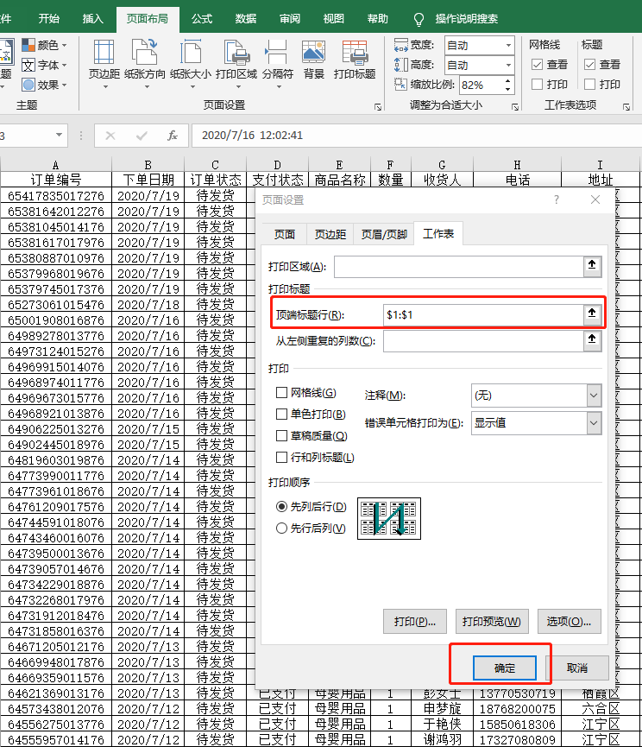Open theme 效果 effects menu
642x747 pixels.
[44, 85]
